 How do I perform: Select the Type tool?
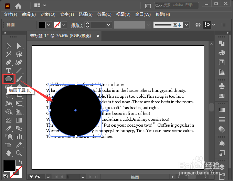(9, 71)
